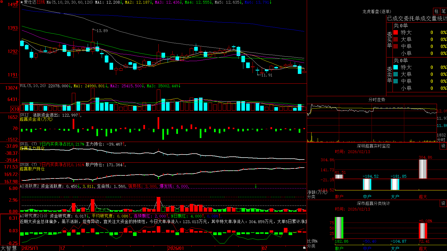Viewport: 447px width, 251px height.
Task: Click the teal 大单 swatch under 委卖单
Action: point(396,74)
